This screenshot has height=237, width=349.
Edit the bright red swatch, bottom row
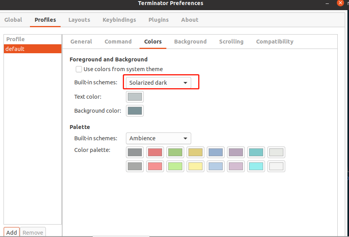pos(155,166)
